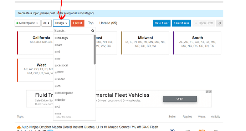246x131 pixels.
Task: Collapse the 'all tags' dropdown
Action: tap(61, 23)
